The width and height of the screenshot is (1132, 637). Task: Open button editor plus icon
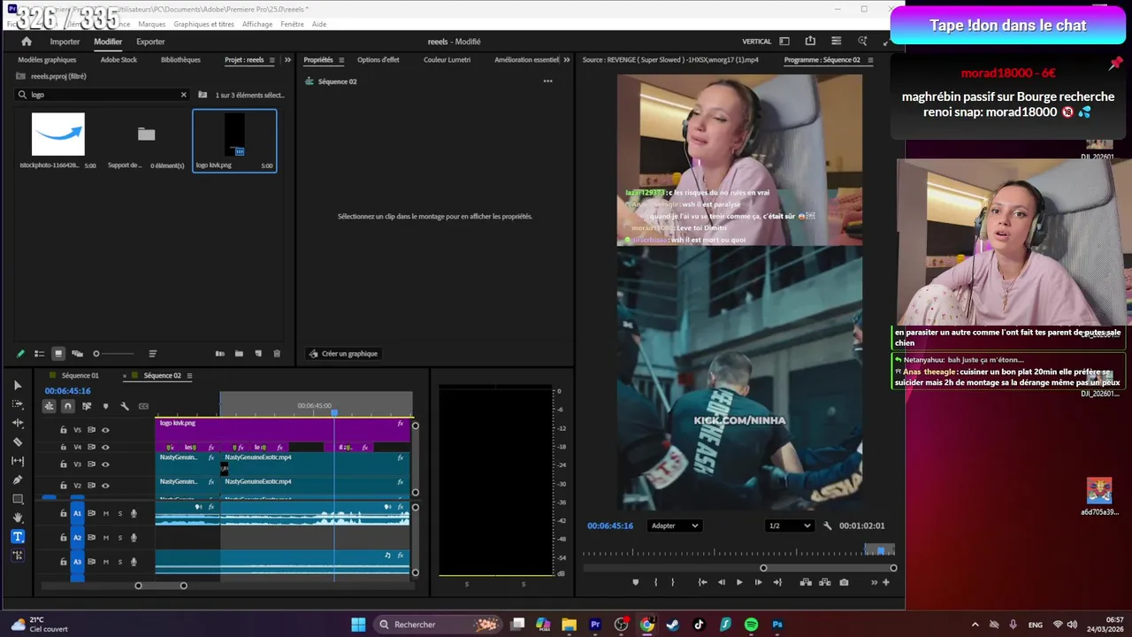click(886, 582)
